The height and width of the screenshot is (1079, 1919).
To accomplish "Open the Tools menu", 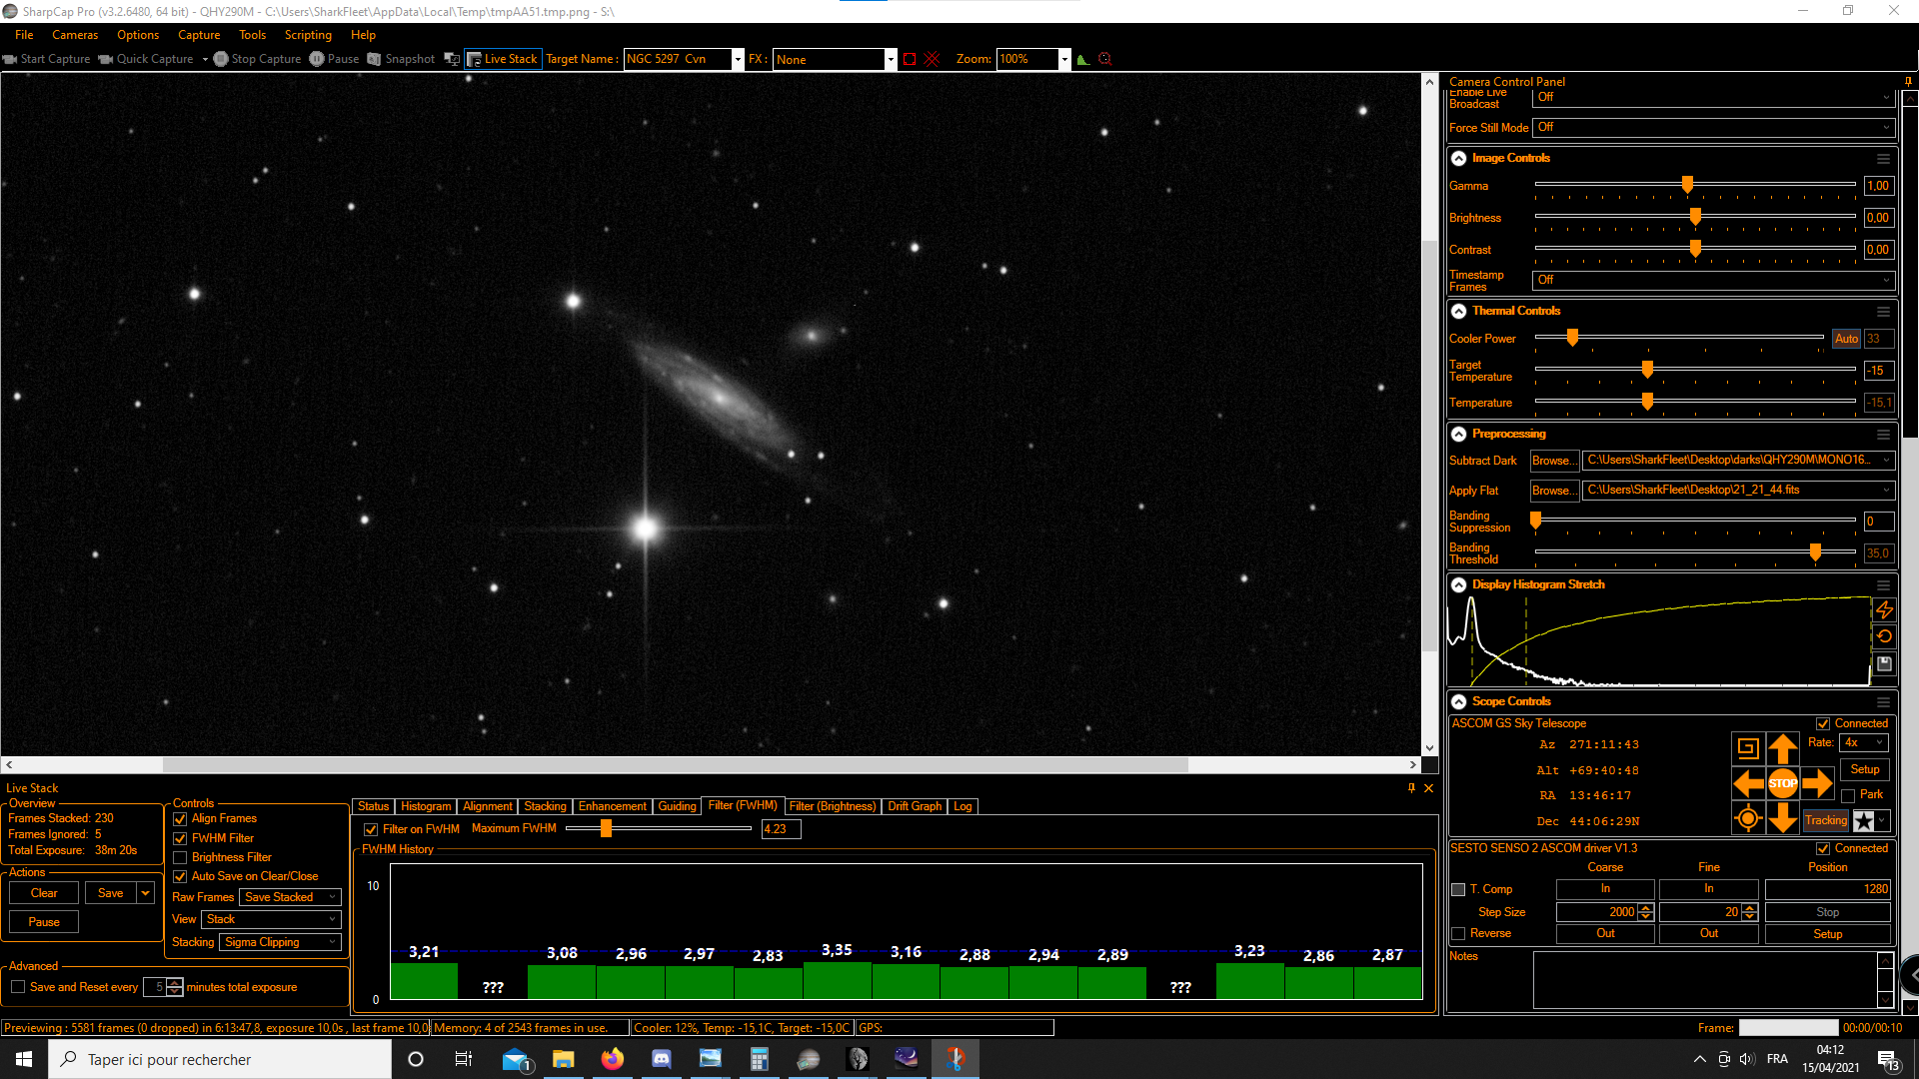I will [x=252, y=35].
